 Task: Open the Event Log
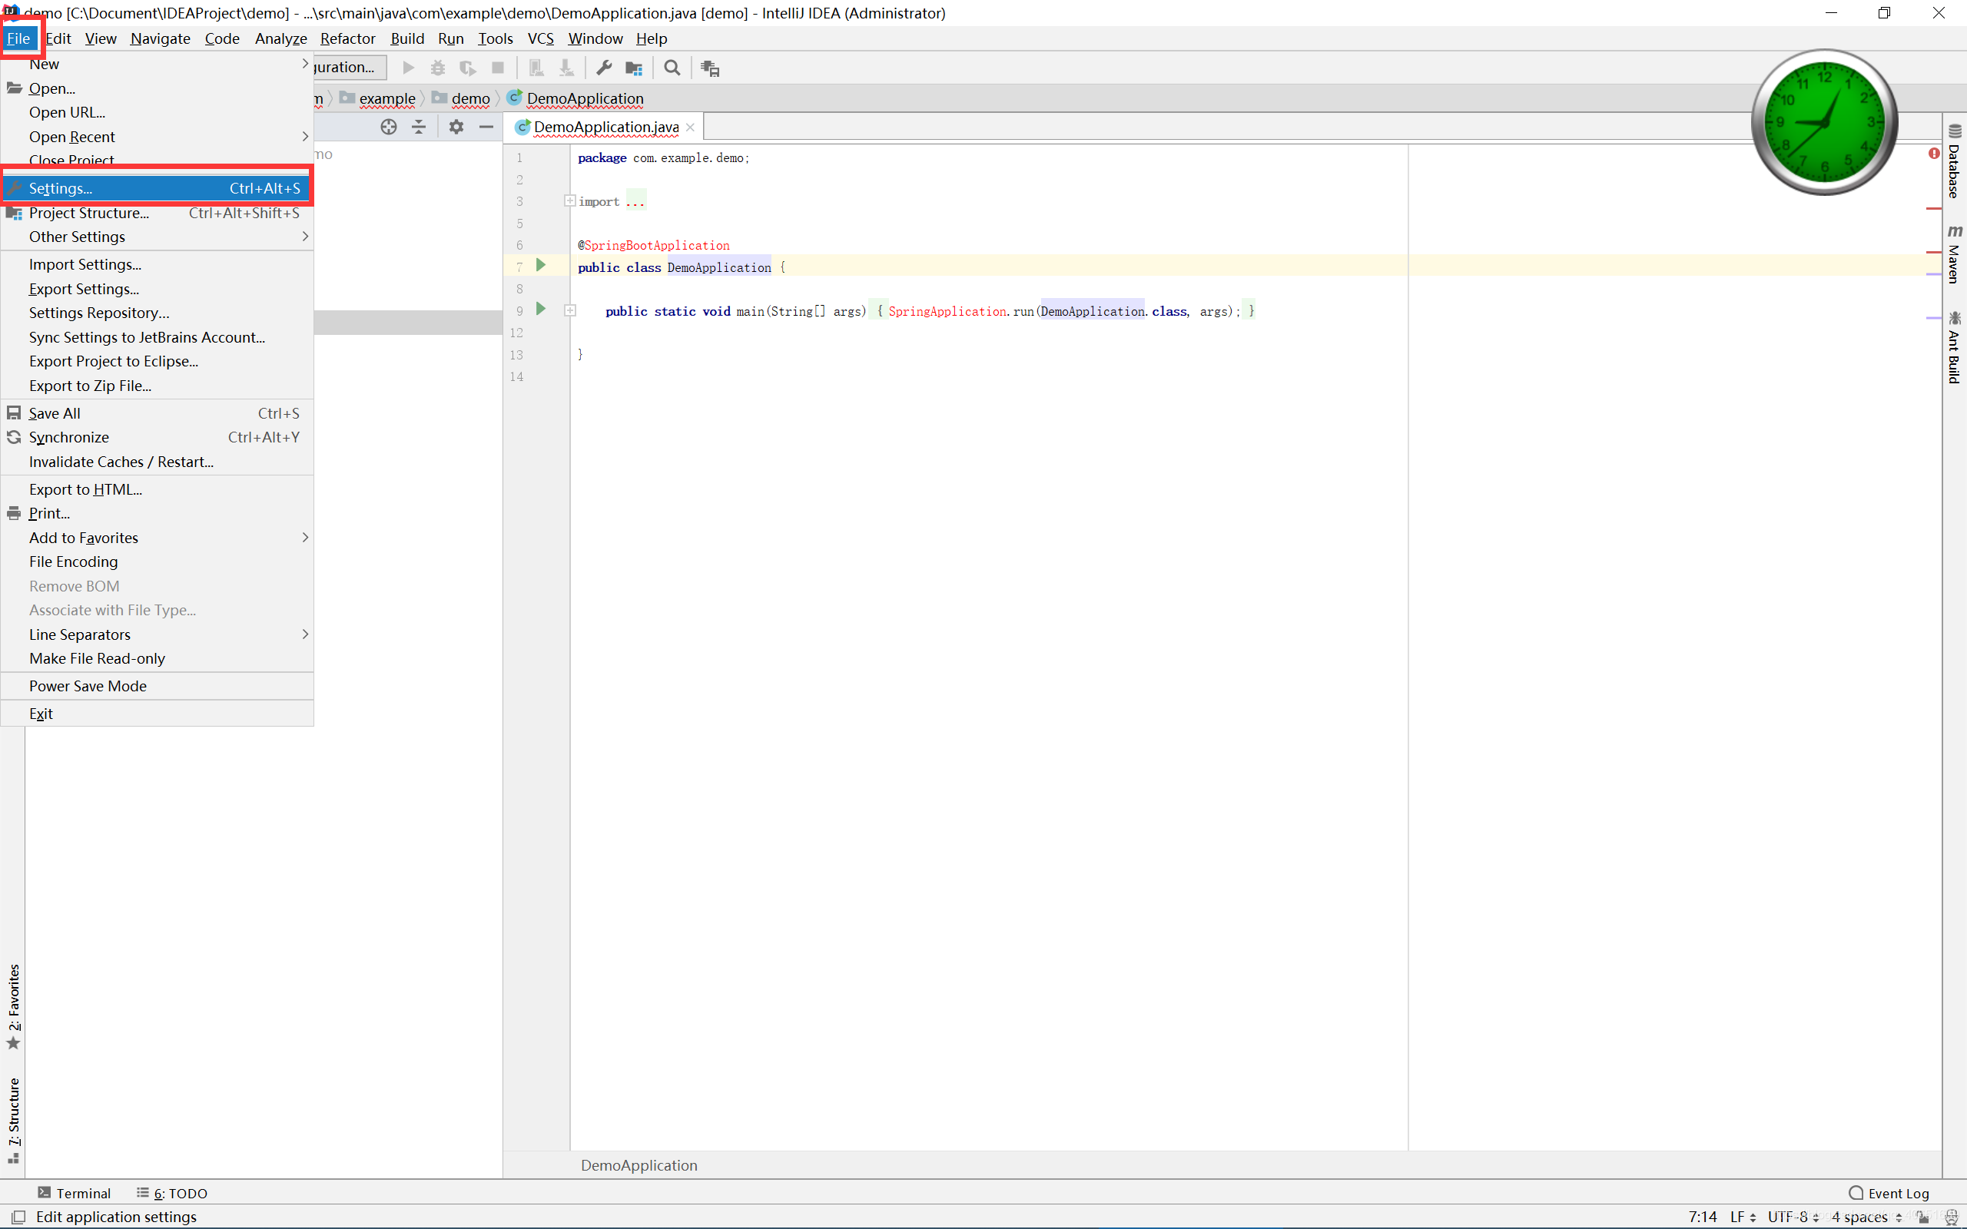(x=1889, y=1192)
